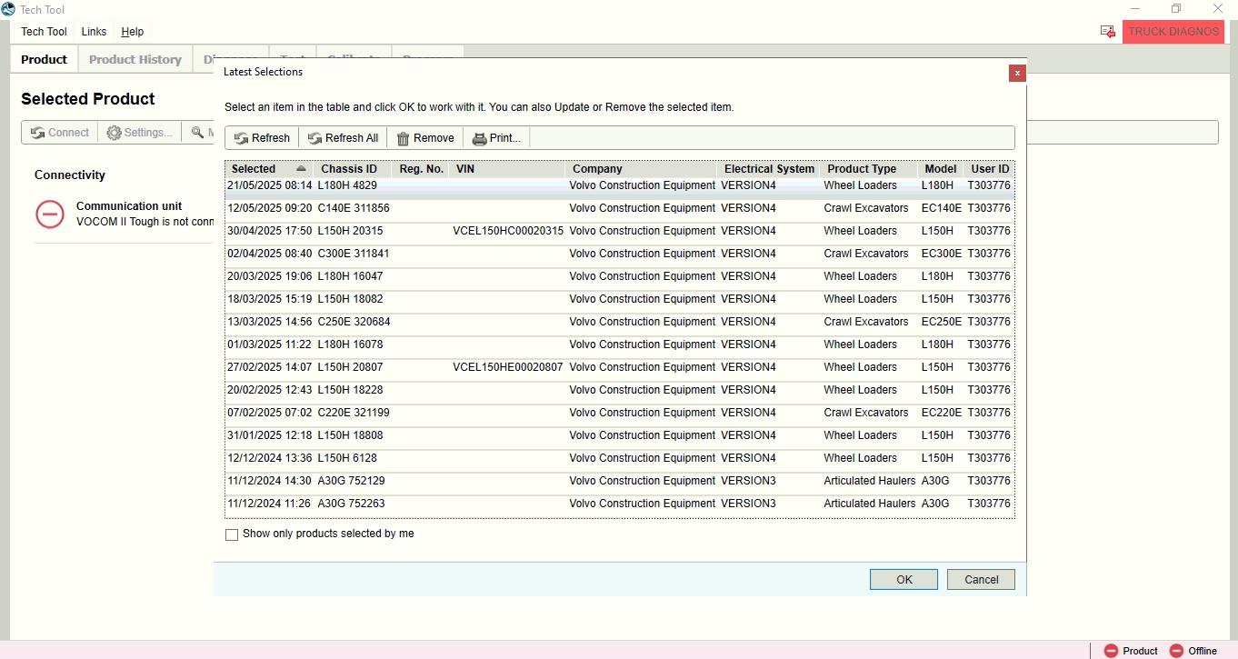Click the EC300E model cell
Viewport: 1238px width, 659px height.
tap(942, 254)
